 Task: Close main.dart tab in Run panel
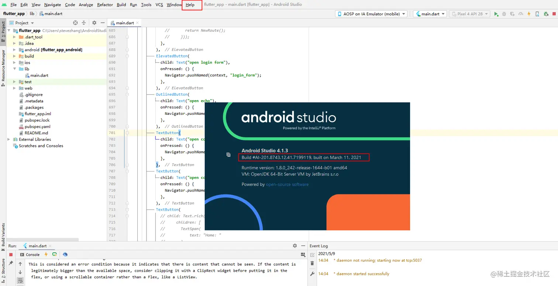(x=50, y=246)
